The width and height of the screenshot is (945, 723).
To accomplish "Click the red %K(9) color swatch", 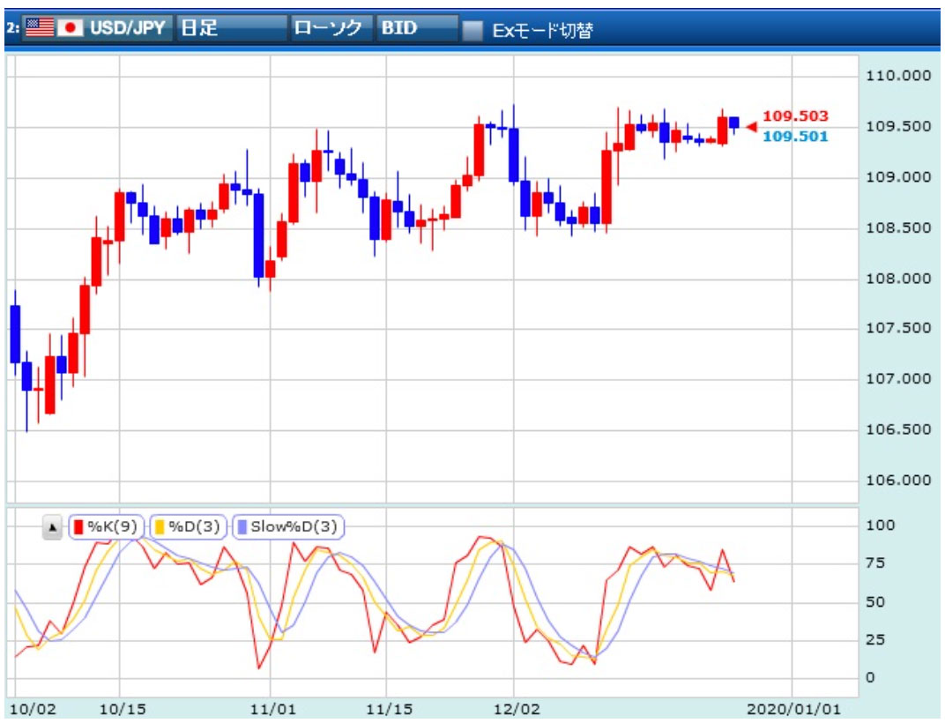I will click(x=78, y=527).
